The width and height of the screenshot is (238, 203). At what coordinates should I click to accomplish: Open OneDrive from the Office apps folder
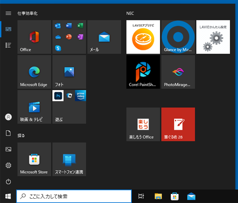coord(58,37)
